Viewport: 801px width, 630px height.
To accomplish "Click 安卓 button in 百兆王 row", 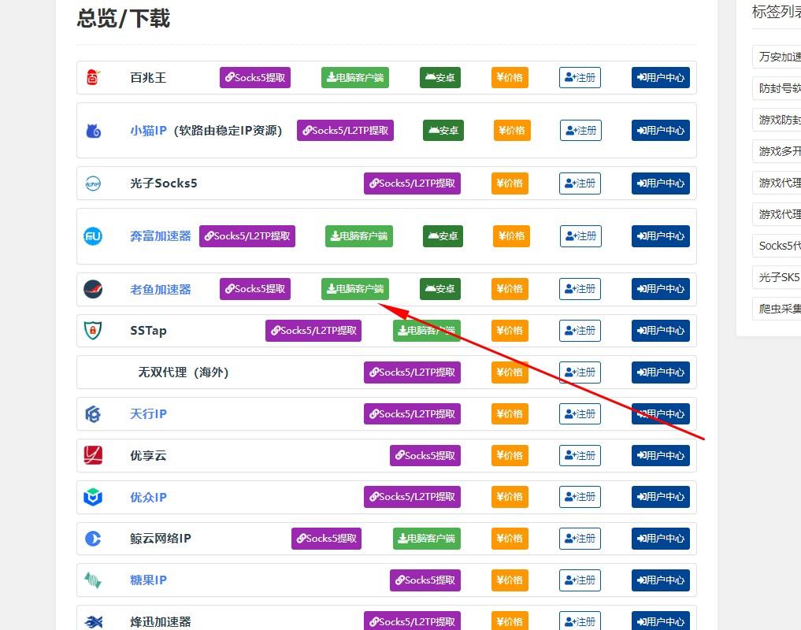I will coord(439,78).
